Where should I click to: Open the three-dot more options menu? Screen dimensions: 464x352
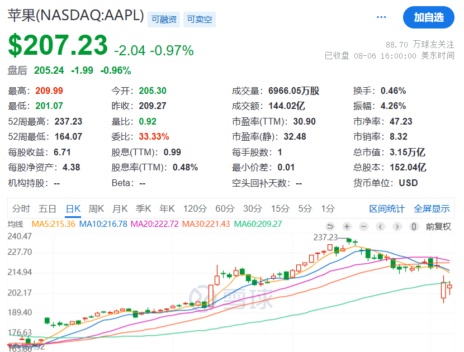pyautogui.click(x=381, y=17)
